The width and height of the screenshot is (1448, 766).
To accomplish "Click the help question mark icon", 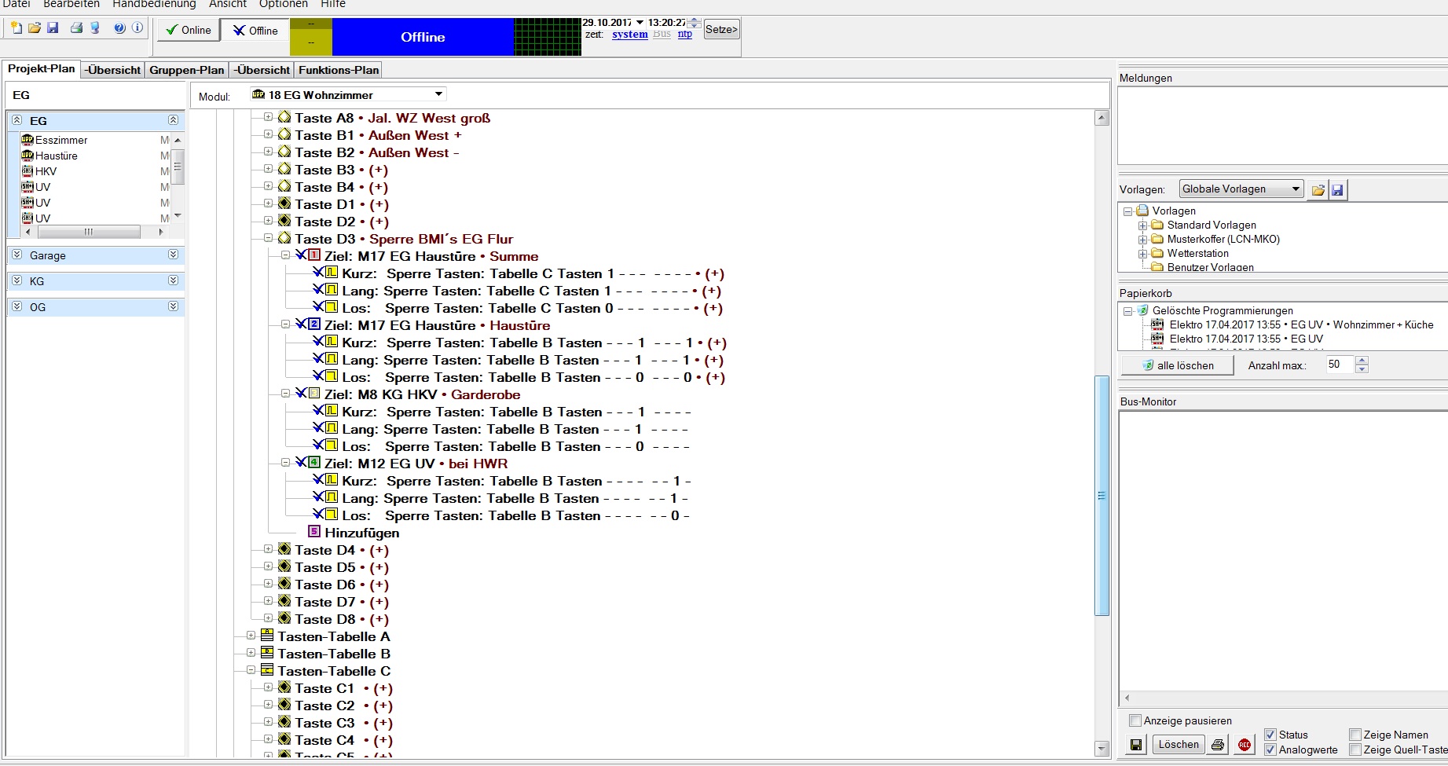I will [119, 28].
